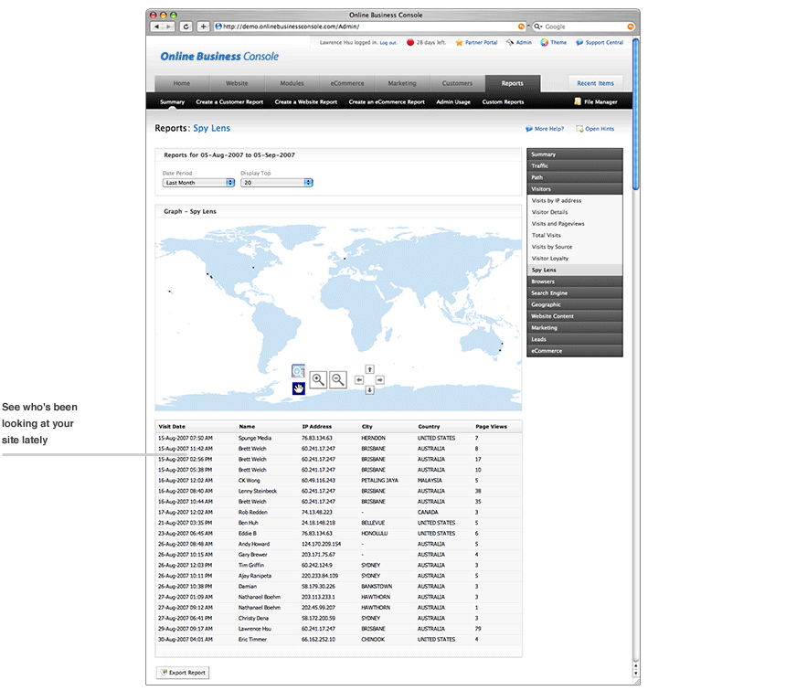
Task: Click the Export Report button
Action: pos(183,673)
